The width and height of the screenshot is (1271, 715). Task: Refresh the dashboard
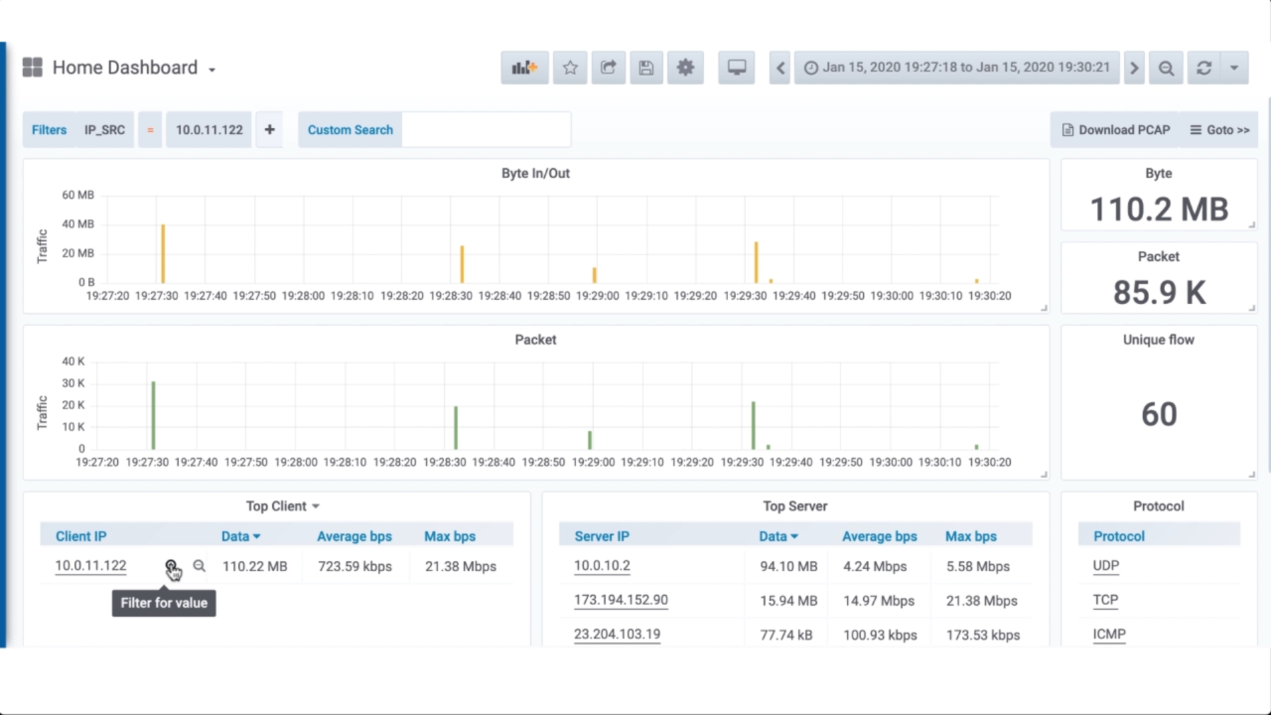(1203, 68)
